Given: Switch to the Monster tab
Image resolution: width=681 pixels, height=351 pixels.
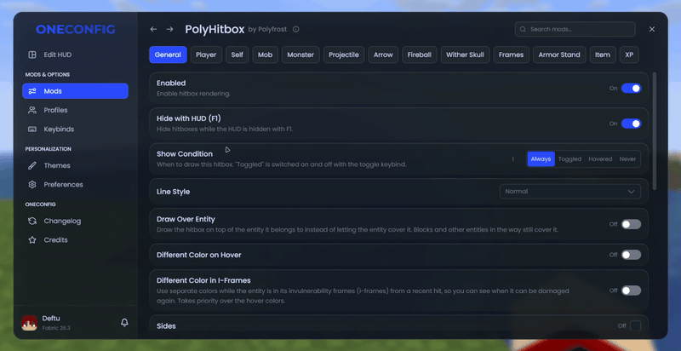Looking at the screenshot, I should (300, 55).
